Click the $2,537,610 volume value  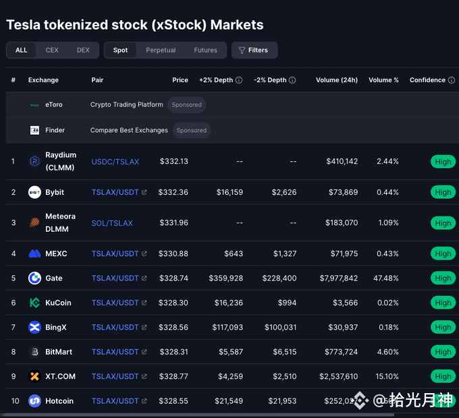(338, 376)
